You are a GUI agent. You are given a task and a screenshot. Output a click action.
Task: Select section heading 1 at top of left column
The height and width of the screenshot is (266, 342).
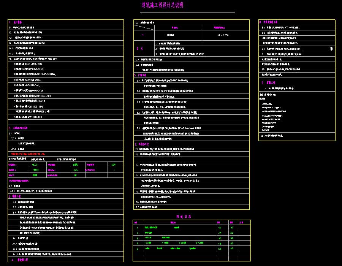(16, 22)
